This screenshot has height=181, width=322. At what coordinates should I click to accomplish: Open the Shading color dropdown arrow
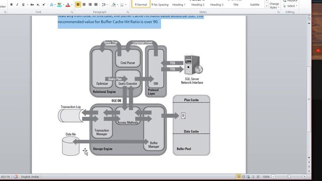click(117, 5)
